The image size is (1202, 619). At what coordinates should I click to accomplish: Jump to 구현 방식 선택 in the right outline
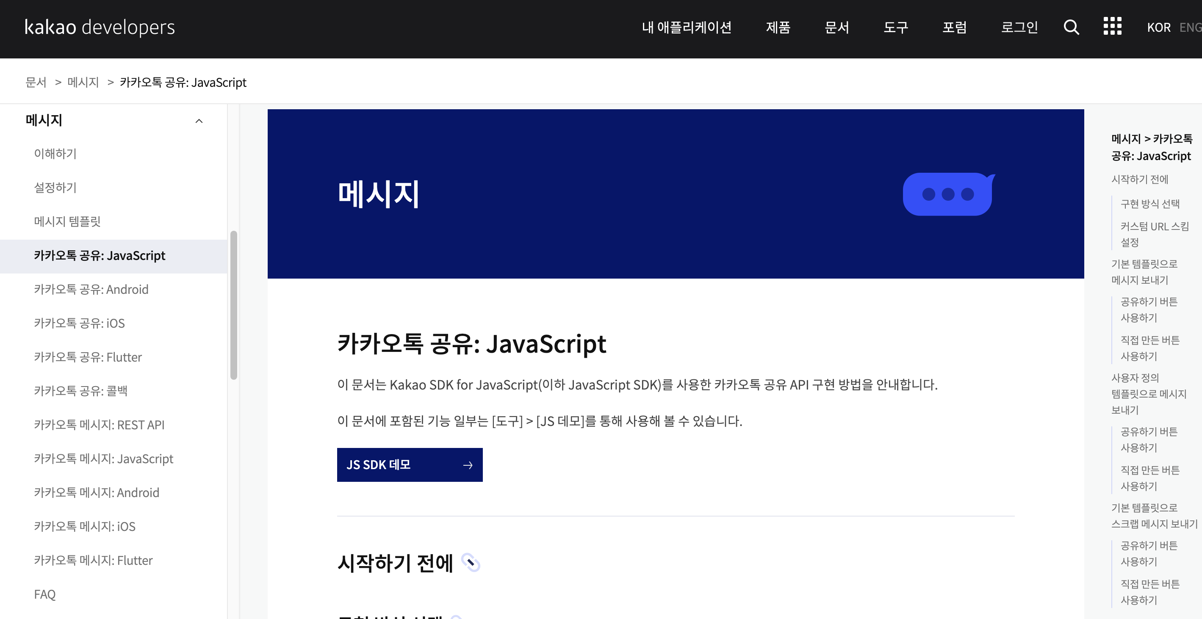click(1149, 204)
